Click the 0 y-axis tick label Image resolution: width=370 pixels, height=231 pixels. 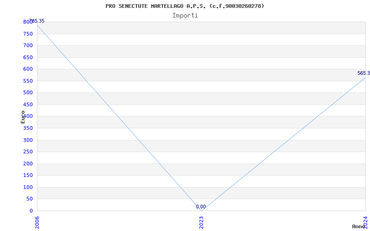[x=31, y=211]
